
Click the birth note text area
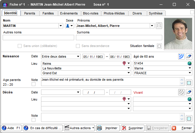pos(110,82)
